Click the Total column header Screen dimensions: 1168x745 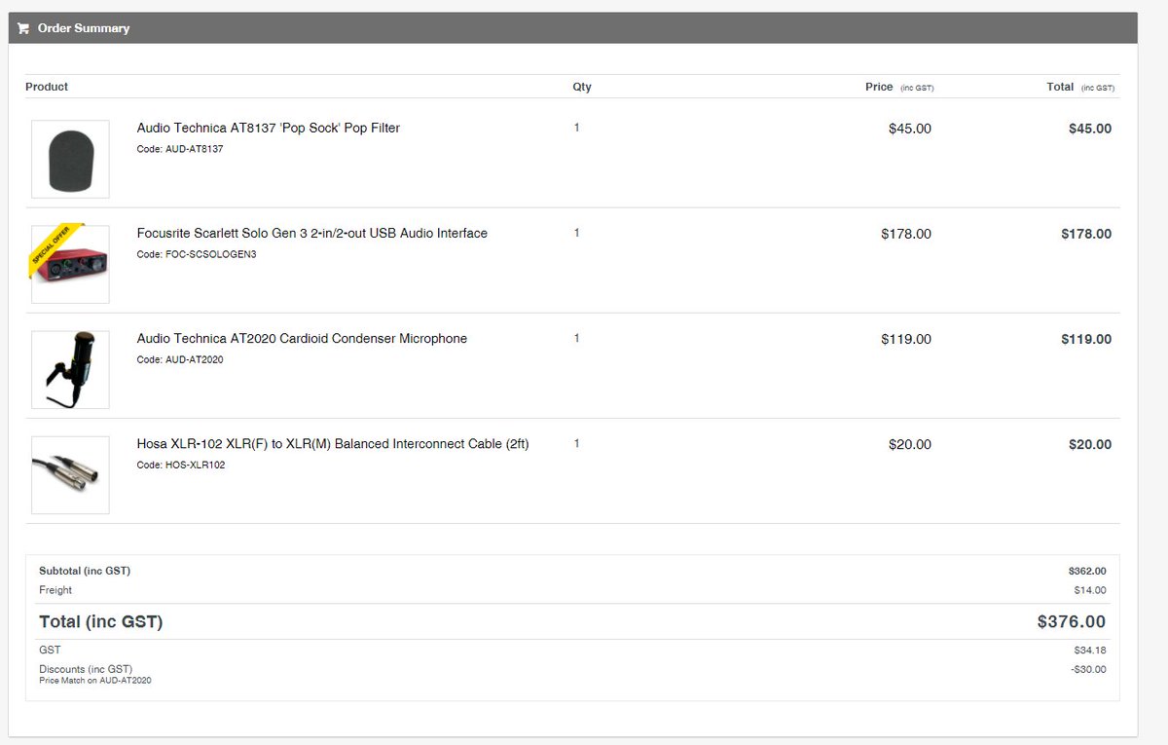[x=1060, y=87]
